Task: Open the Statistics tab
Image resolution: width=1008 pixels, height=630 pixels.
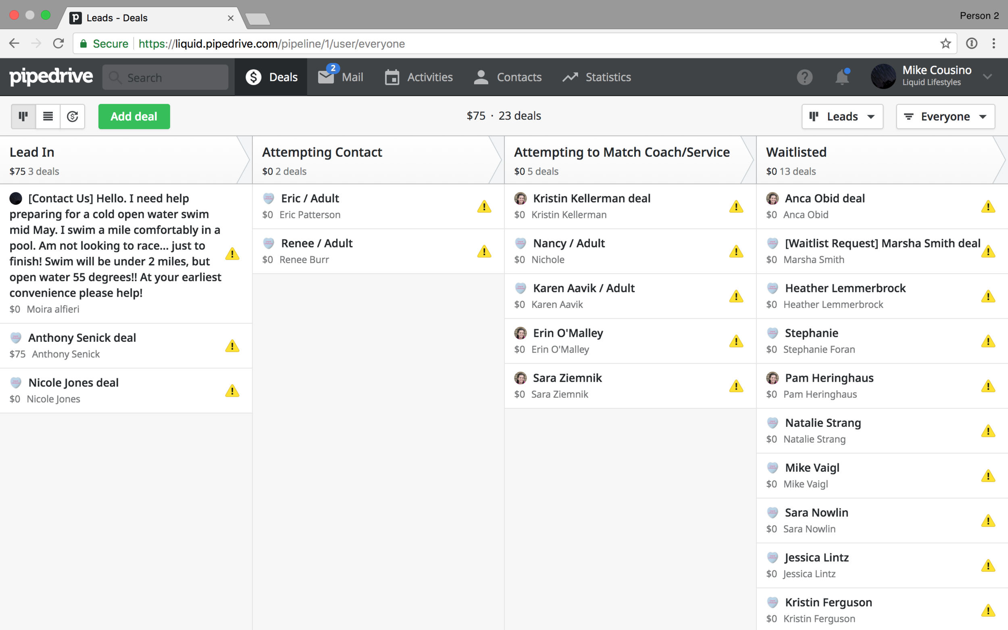Action: pyautogui.click(x=597, y=77)
